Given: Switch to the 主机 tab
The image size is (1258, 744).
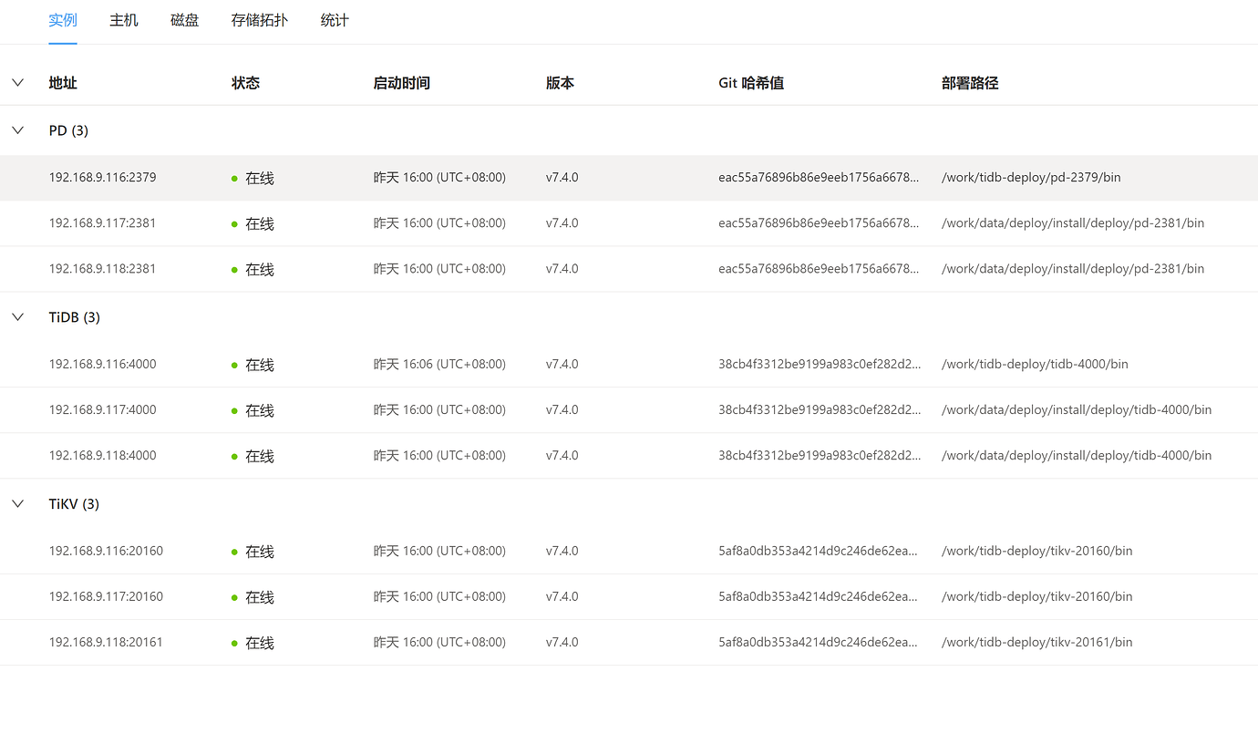Looking at the screenshot, I should 123,20.
